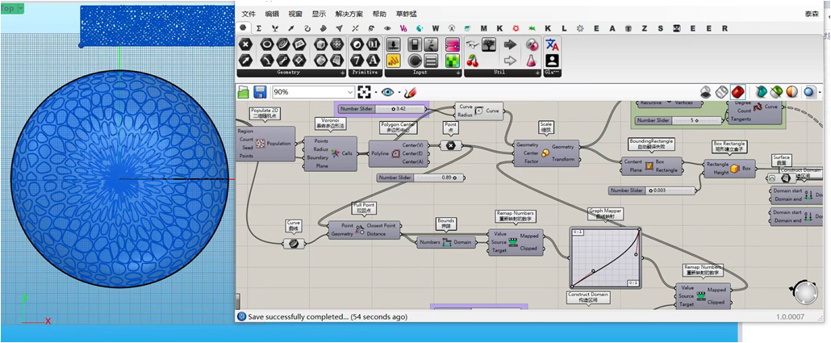
Task: Click the sketch brush icon in canvas toolbar
Action: (x=409, y=92)
